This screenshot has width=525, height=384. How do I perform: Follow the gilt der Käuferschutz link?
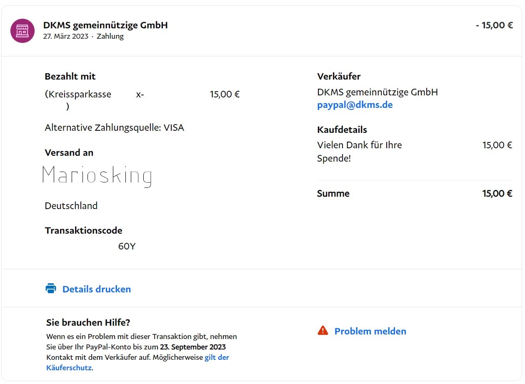217,357
